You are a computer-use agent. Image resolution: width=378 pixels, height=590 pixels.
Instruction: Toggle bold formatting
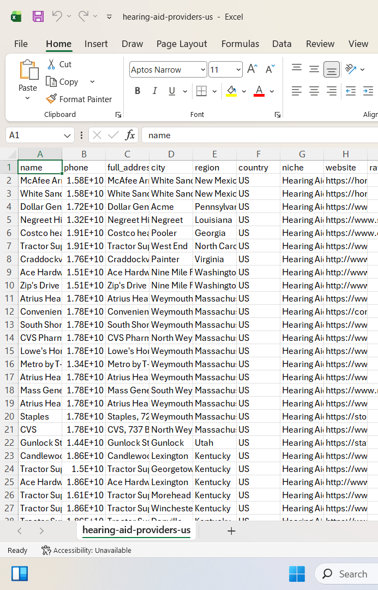point(137,91)
